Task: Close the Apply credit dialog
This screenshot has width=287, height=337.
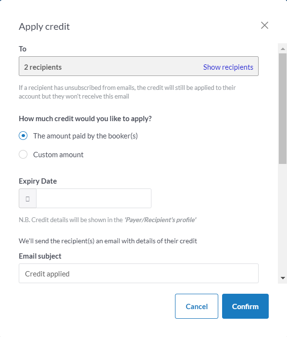Action: (264, 25)
